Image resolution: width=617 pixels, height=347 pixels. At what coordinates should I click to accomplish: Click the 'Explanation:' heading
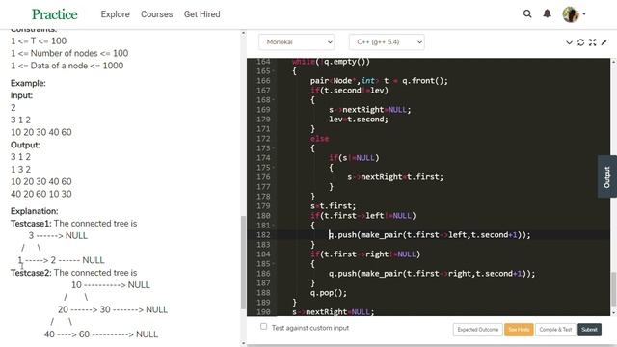point(35,211)
